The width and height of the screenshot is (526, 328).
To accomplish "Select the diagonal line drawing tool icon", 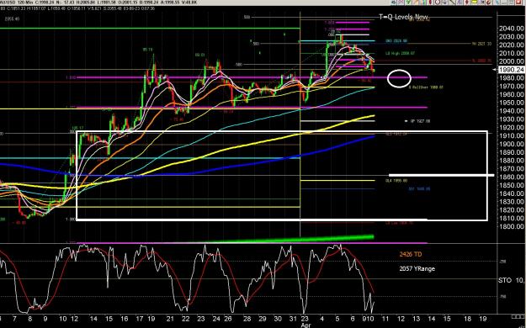I will click(452, 2).
